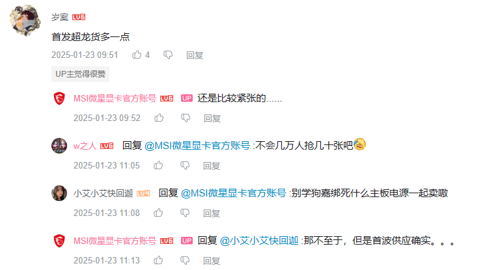Viewport: 487px width, 270px height.
Task: Reply to MSI's 11:13 comment
Action: pos(212,261)
